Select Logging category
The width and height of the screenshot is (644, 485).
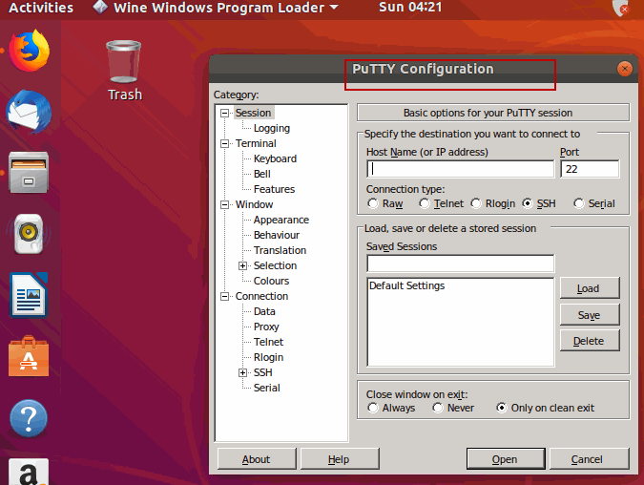272,128
